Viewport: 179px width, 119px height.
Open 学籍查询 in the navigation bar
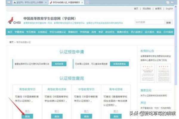[19, 32]
